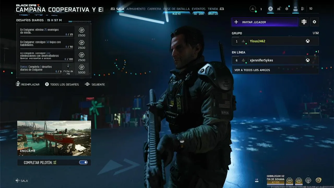Toggle the Completar Pelotón switch
The width and height of the screenshot is (334, 188).
83,162
